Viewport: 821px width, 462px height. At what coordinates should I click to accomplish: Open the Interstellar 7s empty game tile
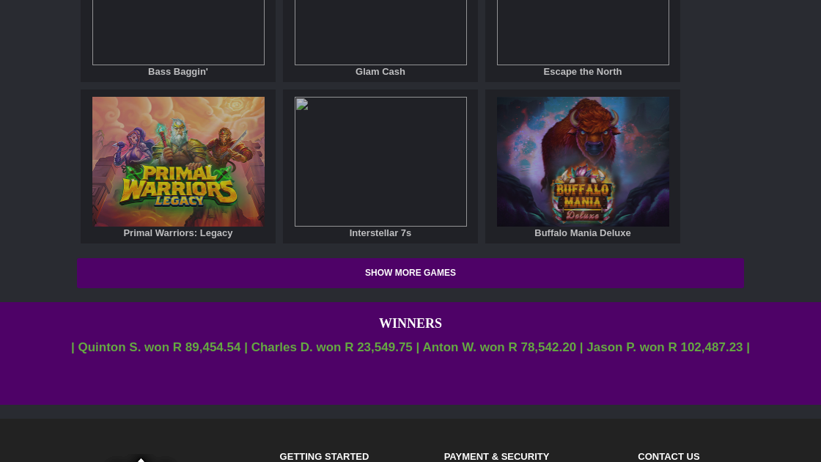click(380, 161)
